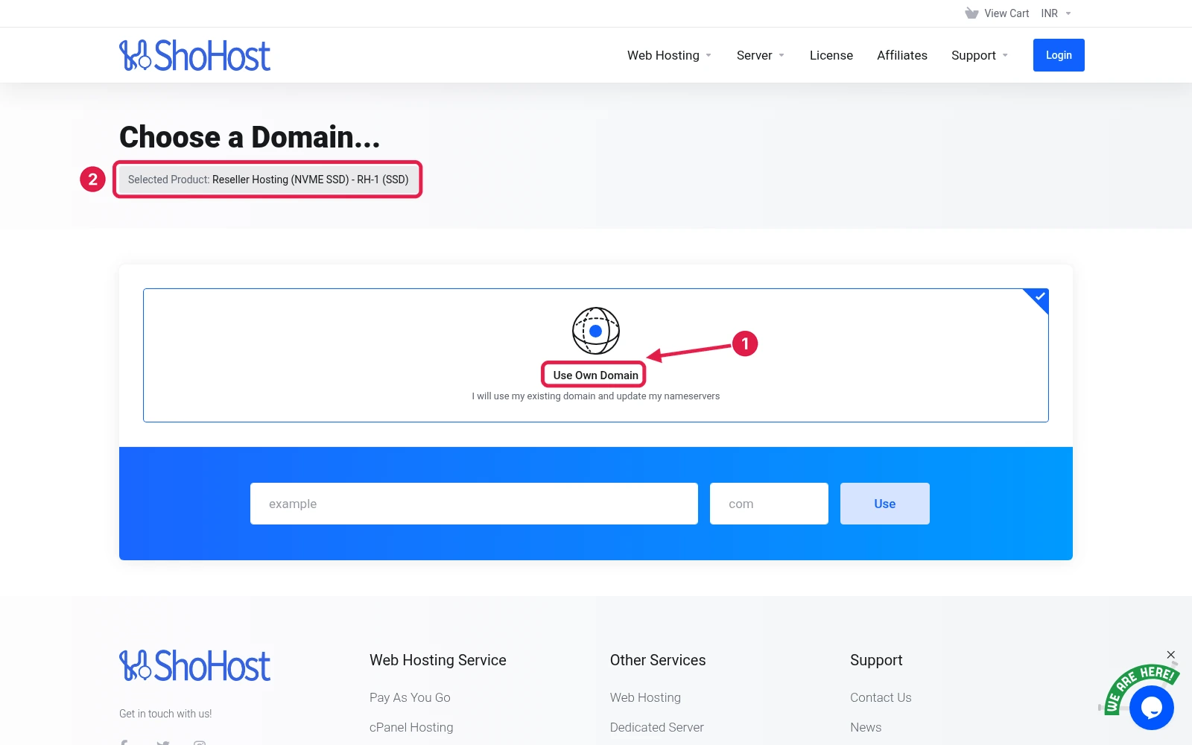Screen dimensions: 1192x745
Task: Open the Affiliates page
Action: point(902,55)
